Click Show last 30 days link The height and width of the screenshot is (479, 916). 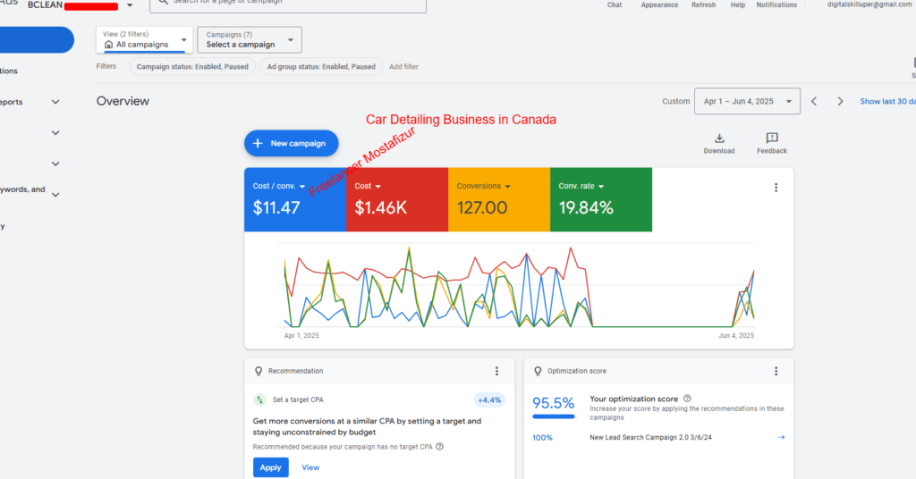point(887,102)
